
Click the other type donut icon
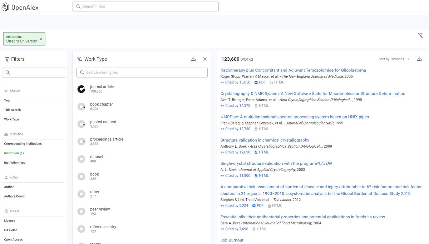82,194
